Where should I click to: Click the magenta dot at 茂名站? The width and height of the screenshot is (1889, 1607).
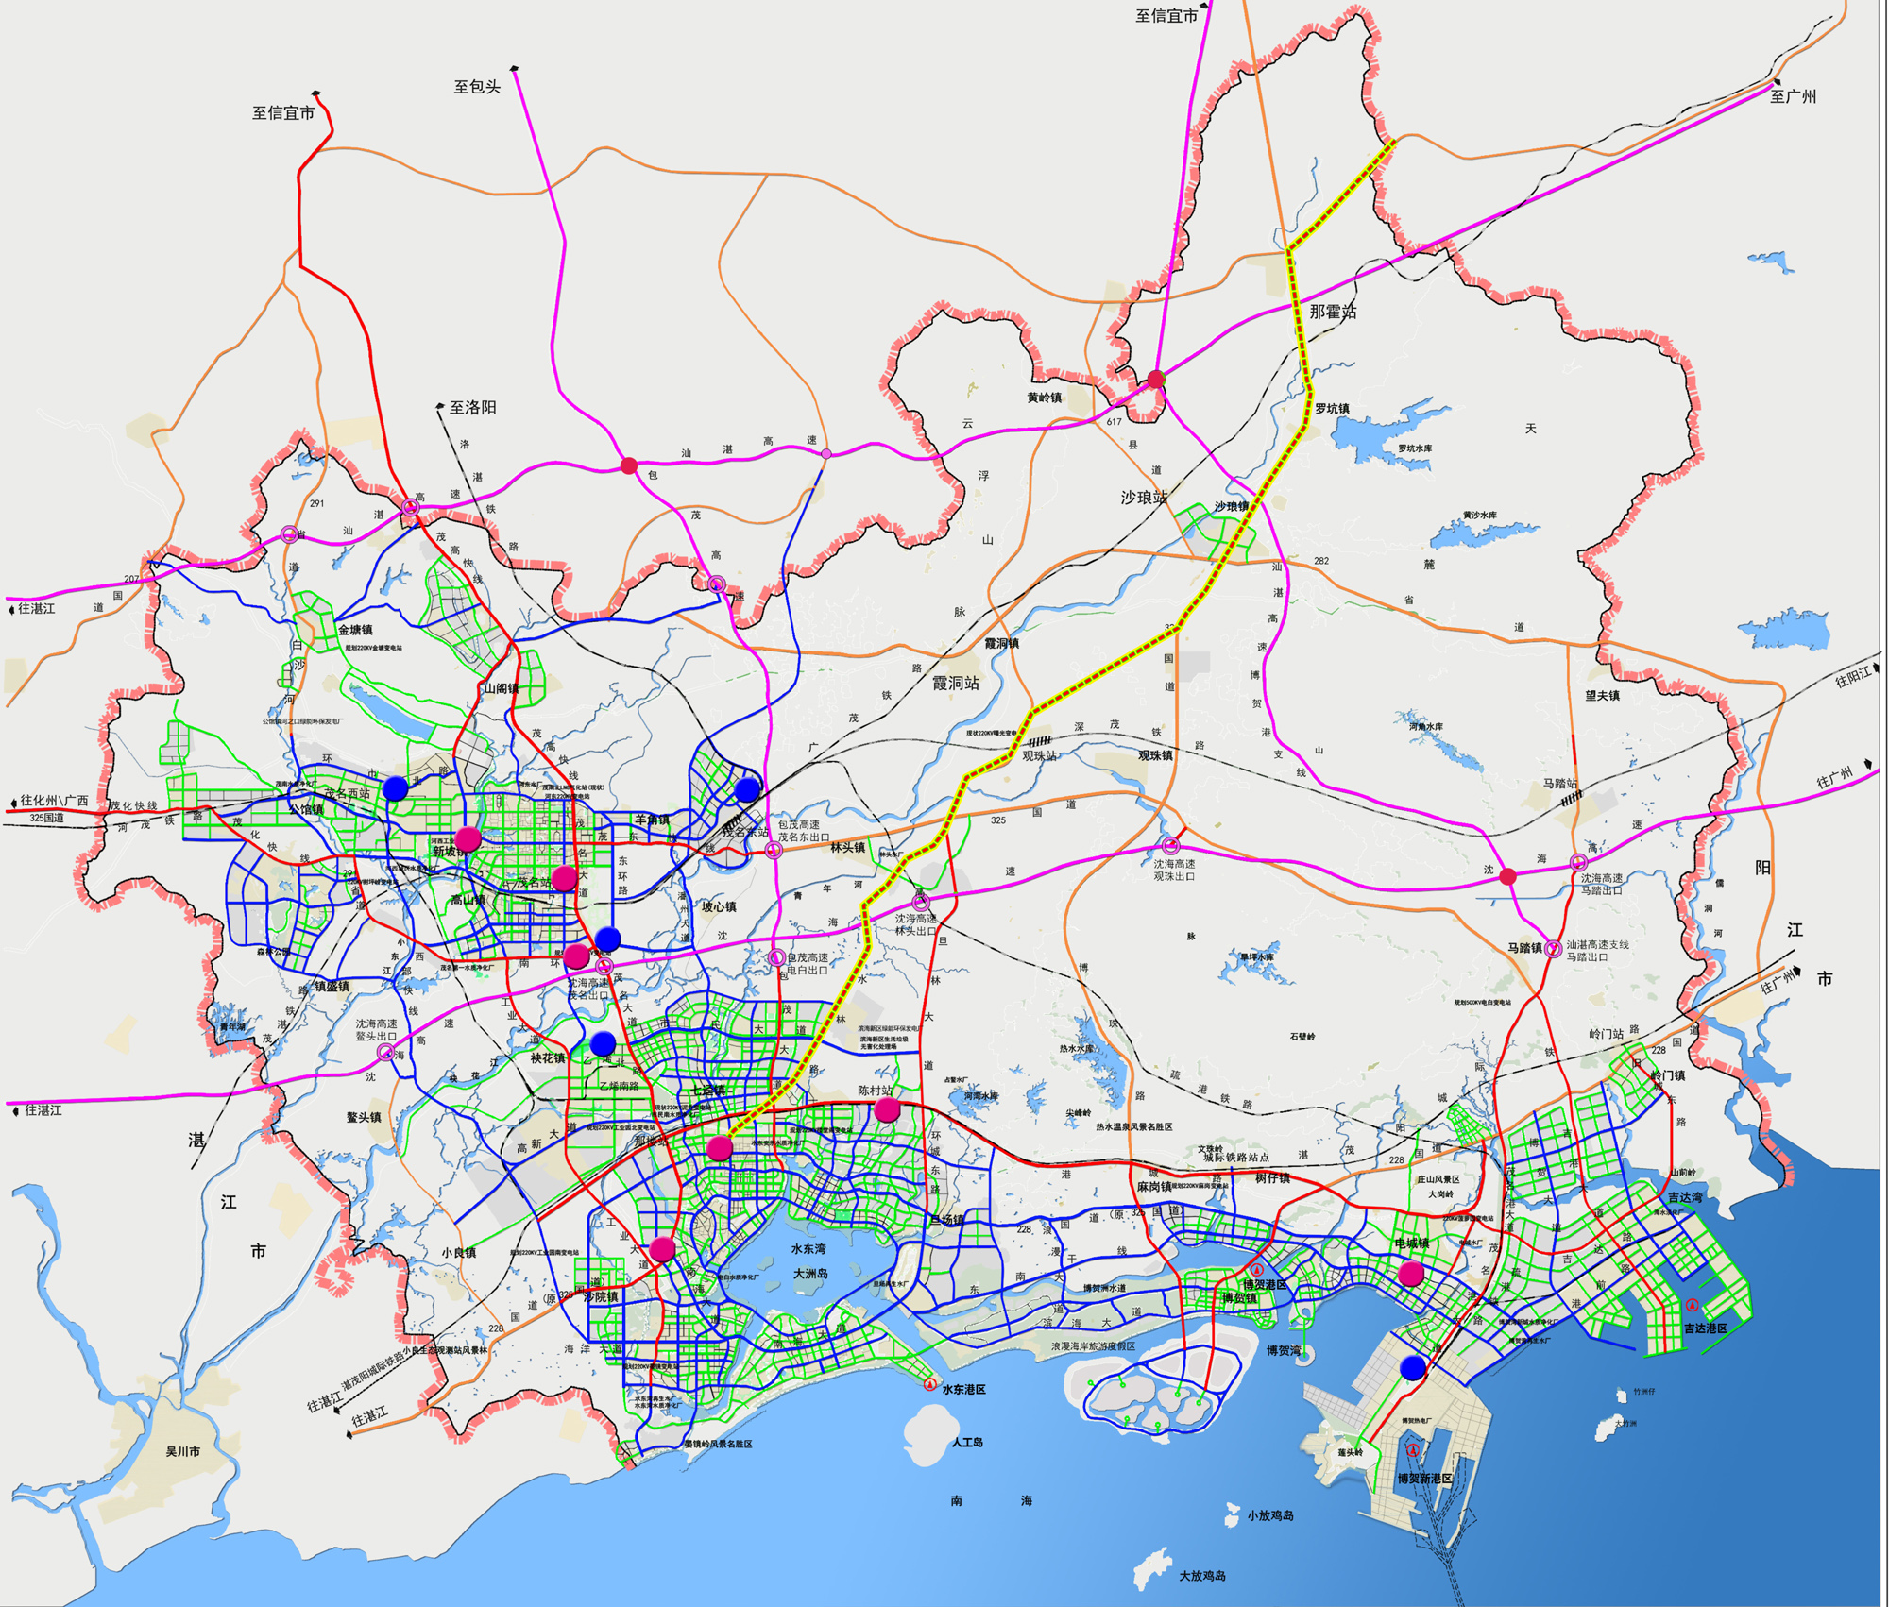[564, 878]
